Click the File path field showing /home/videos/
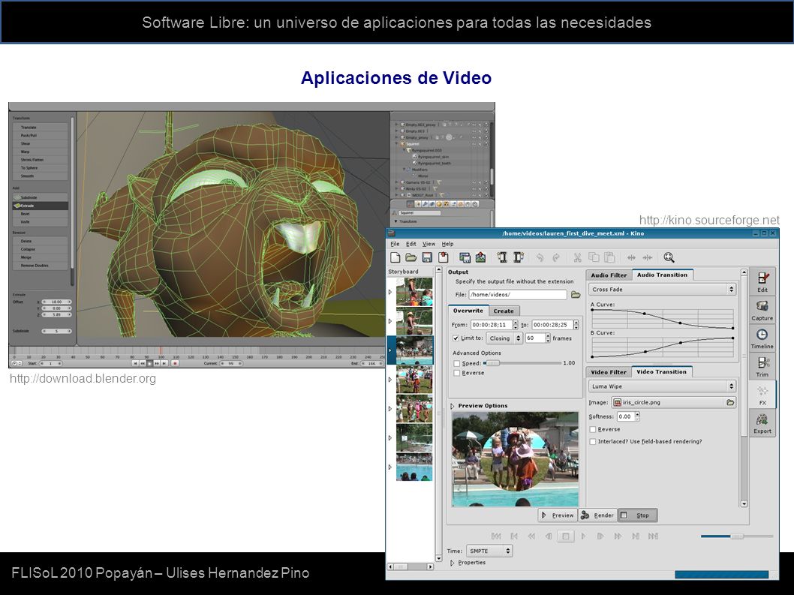794x595 pixels. [518, 294]
